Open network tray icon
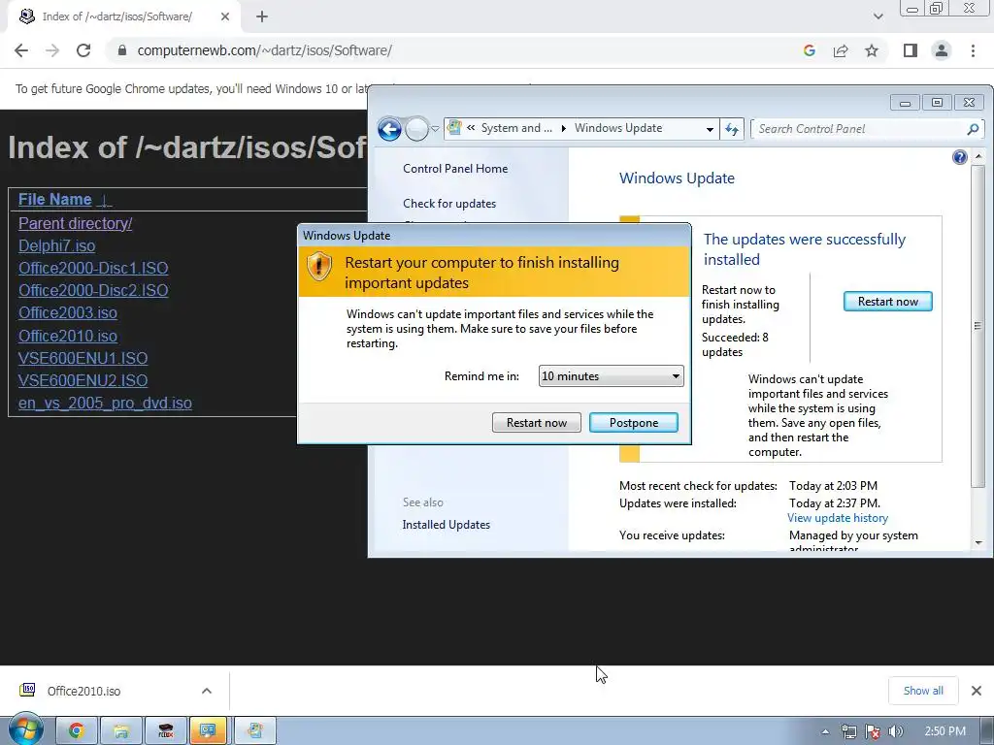The height and width of the screenshot is (745, 994). click(848, 731)
